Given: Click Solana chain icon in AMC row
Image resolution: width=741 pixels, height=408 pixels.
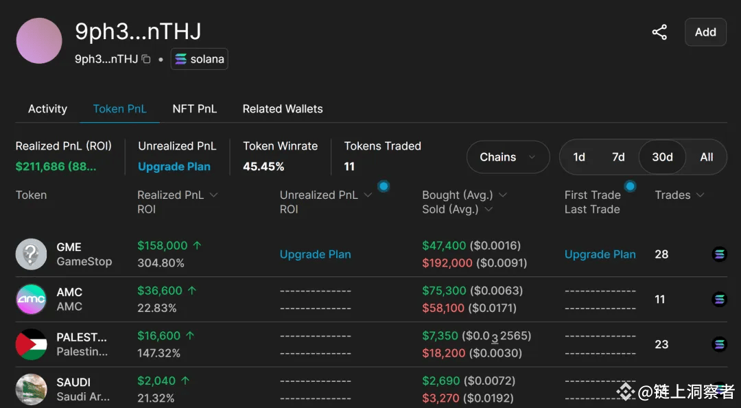Looking at the screenshot, I should 719,300.
